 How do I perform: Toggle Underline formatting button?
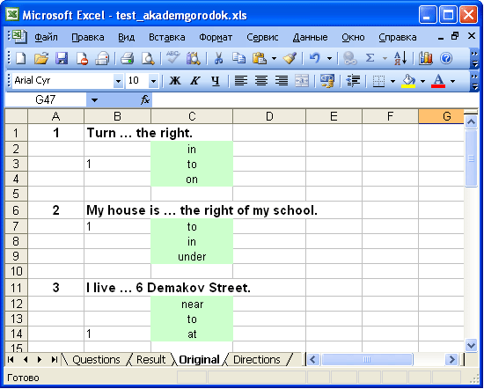point(216,81)
